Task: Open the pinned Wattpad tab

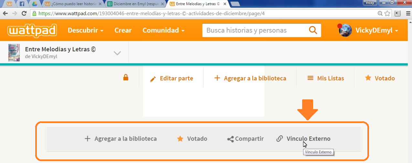Action: click(10, 4)
